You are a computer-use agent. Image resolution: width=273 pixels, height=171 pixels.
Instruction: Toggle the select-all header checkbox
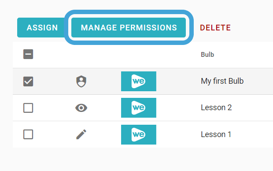tap(28, 54)
